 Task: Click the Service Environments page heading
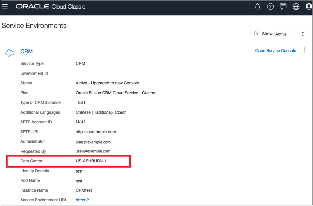(34, 26)
